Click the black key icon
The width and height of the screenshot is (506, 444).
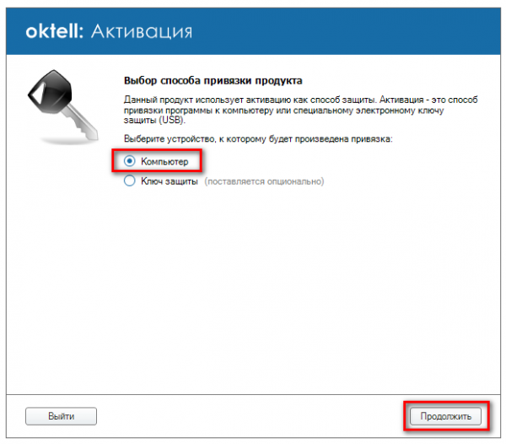57,103
